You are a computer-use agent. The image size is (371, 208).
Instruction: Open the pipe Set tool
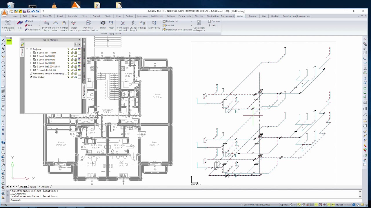(x=20, y=26)
